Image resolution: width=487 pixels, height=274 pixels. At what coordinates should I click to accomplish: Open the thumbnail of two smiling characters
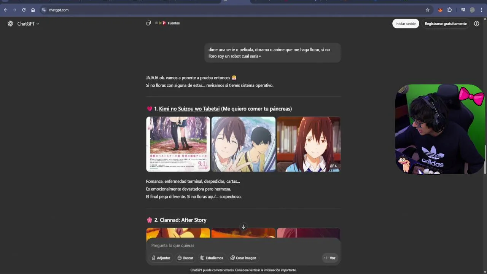click(x=243, y=144)
